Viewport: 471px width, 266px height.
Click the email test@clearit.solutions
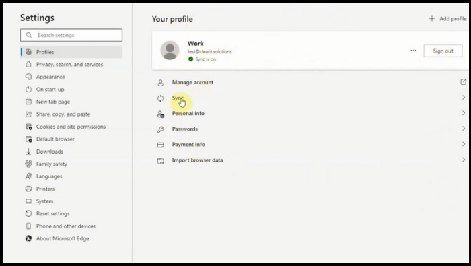point(210,51)
